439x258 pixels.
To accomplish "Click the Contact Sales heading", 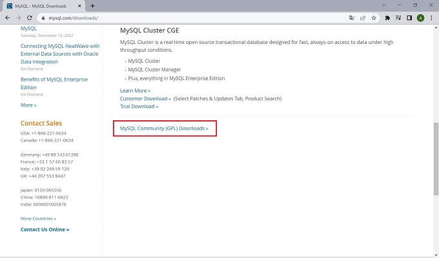I will [x=41, y=123].
